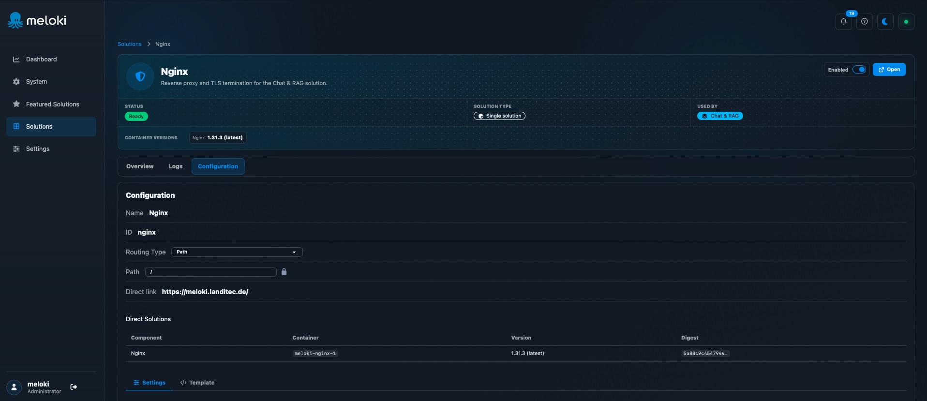Open System in the sidebar
Screen dimensions: 927x401
[51, 82]
